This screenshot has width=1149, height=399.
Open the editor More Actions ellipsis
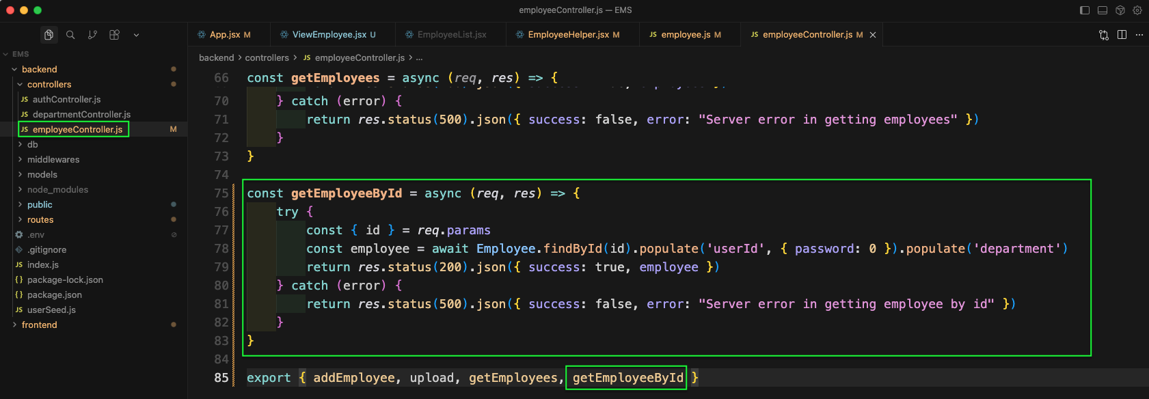[1139, 35]
